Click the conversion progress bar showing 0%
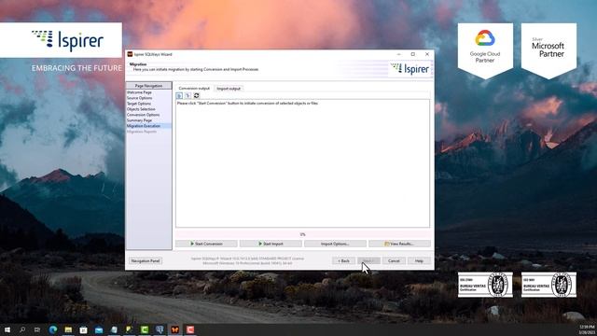The height and width of the screenshot is (336, 597). point(302,234)
